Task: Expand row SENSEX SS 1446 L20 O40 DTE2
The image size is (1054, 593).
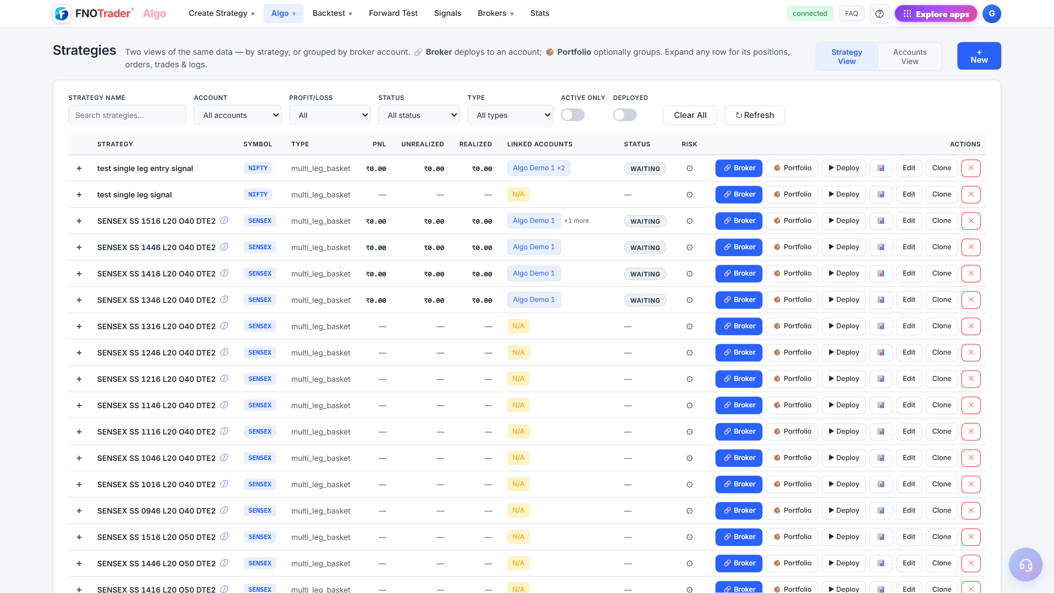Action: coord(79,248)
